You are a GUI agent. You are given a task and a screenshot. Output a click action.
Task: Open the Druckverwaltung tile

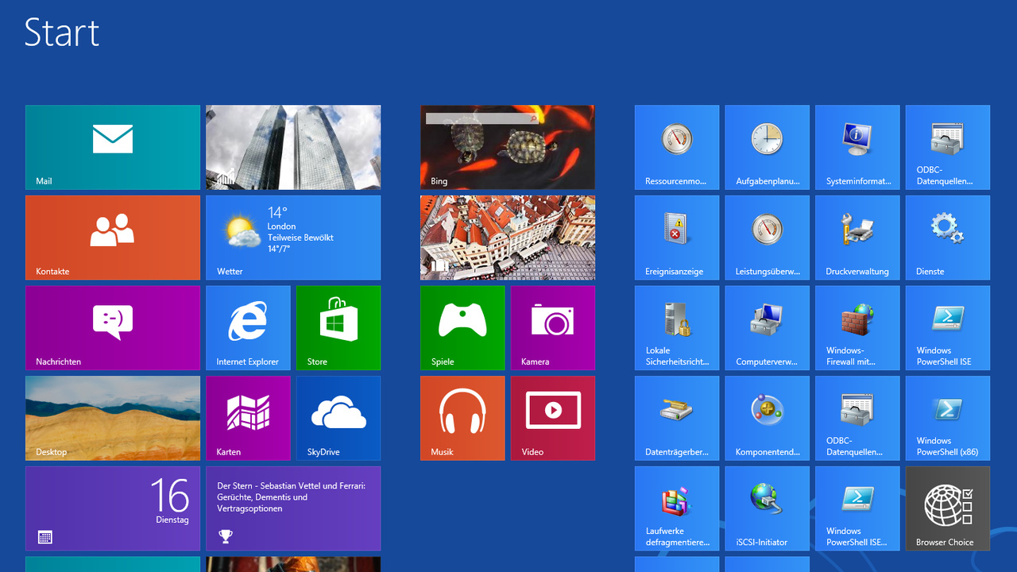click(857, 238)
